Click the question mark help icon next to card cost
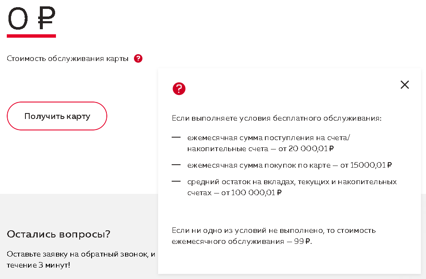The height and width of the screenshot is (279, 426). [138, 58]
